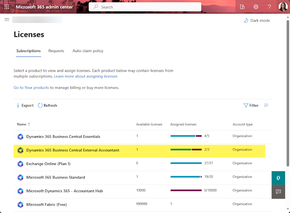Switch to the Subscriptions tab
290x213 pixels.
tap(29, 51)
